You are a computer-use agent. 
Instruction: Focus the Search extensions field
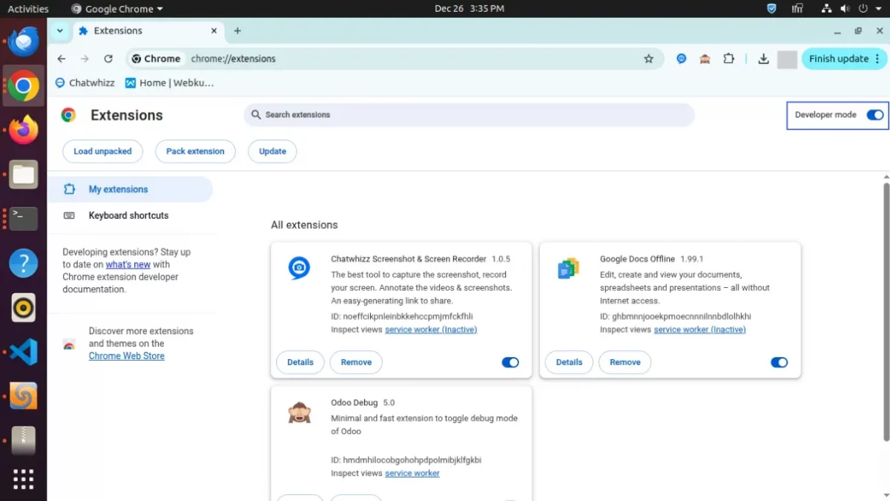(x=469, y=115)
